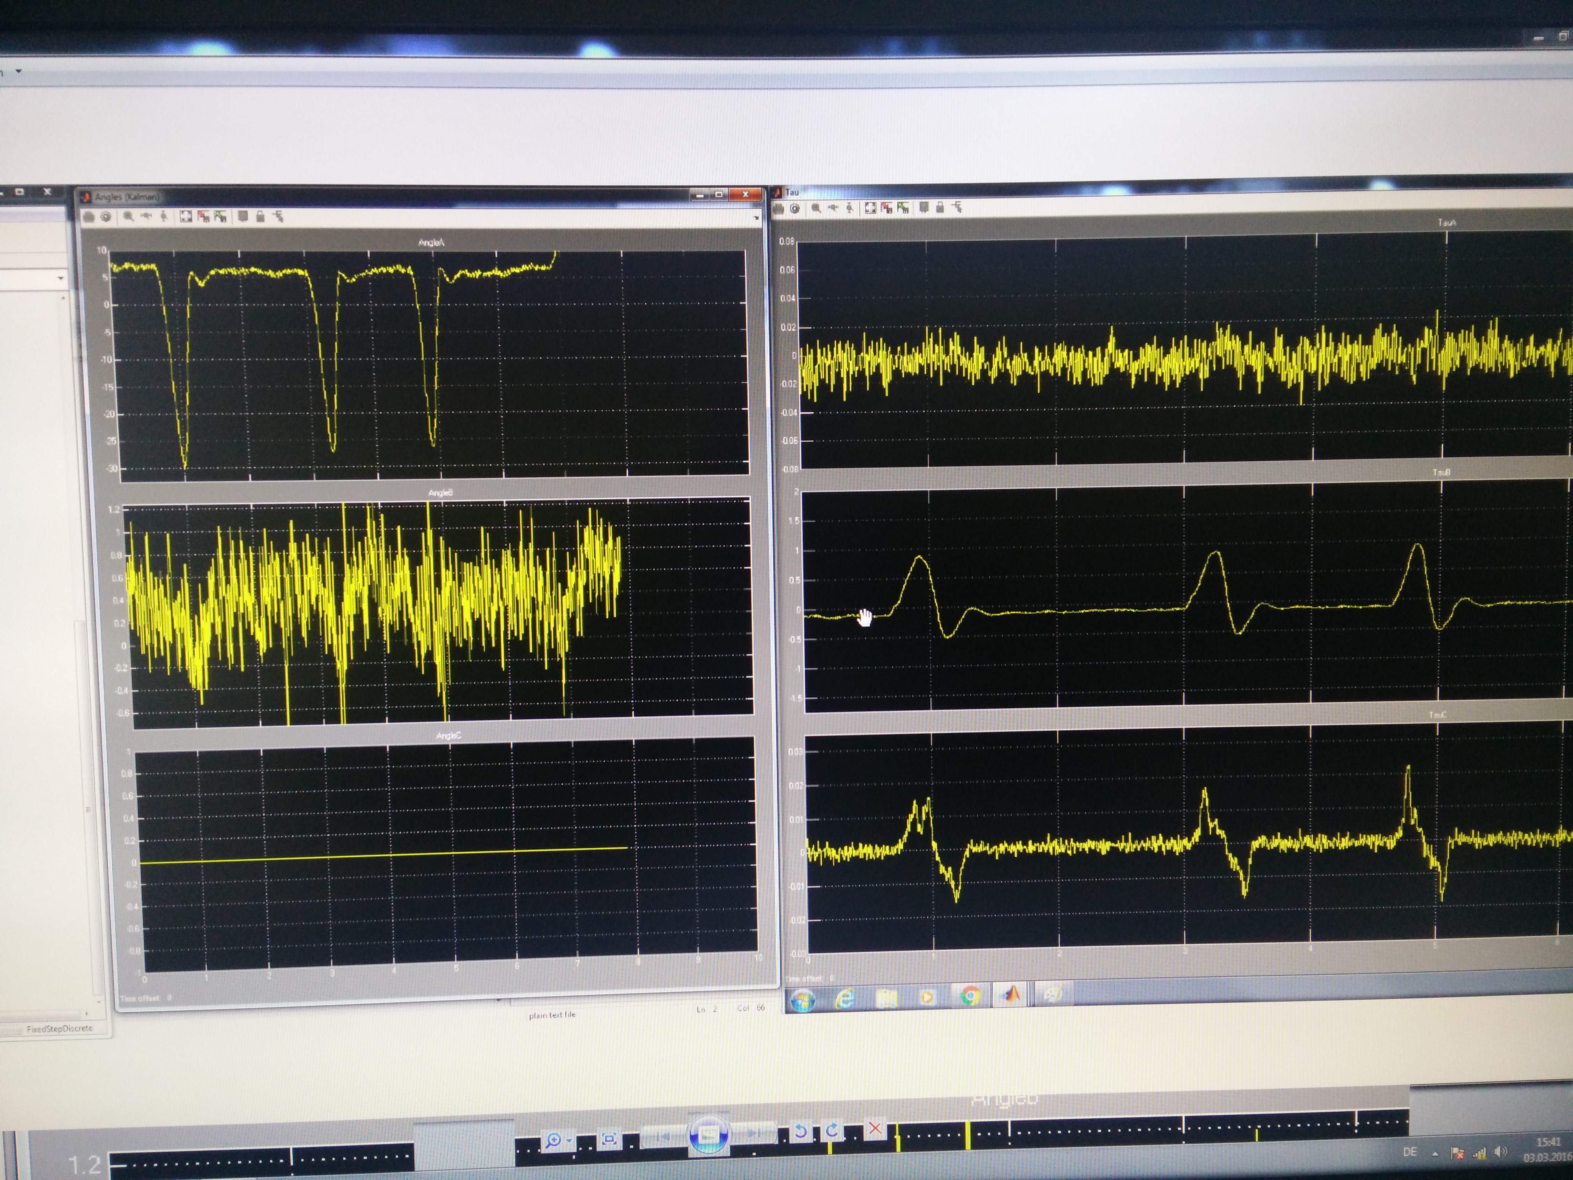This screenshot has width=1573, height=1180.
Task: Open MATLAB from the taskbar
Action: [1011, 995]
